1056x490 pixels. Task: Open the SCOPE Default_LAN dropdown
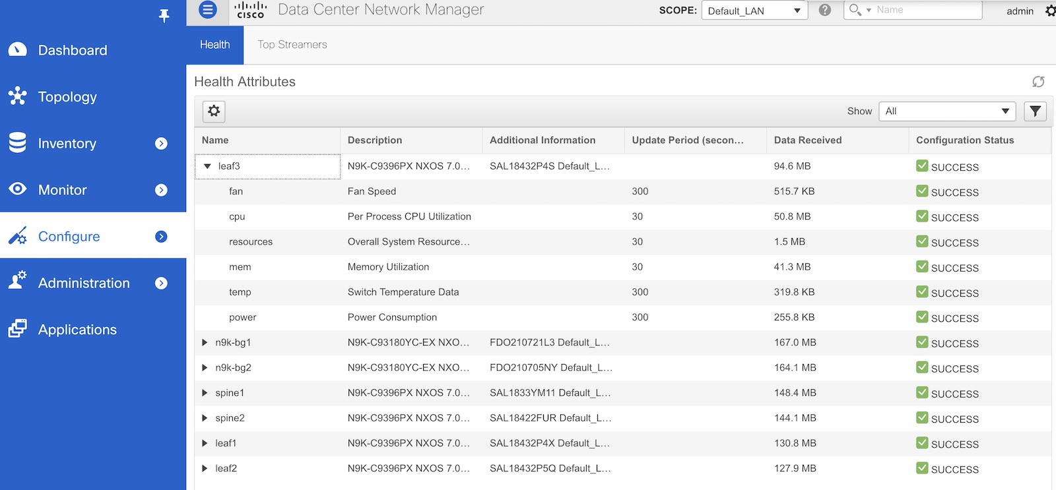pos(754,11)
